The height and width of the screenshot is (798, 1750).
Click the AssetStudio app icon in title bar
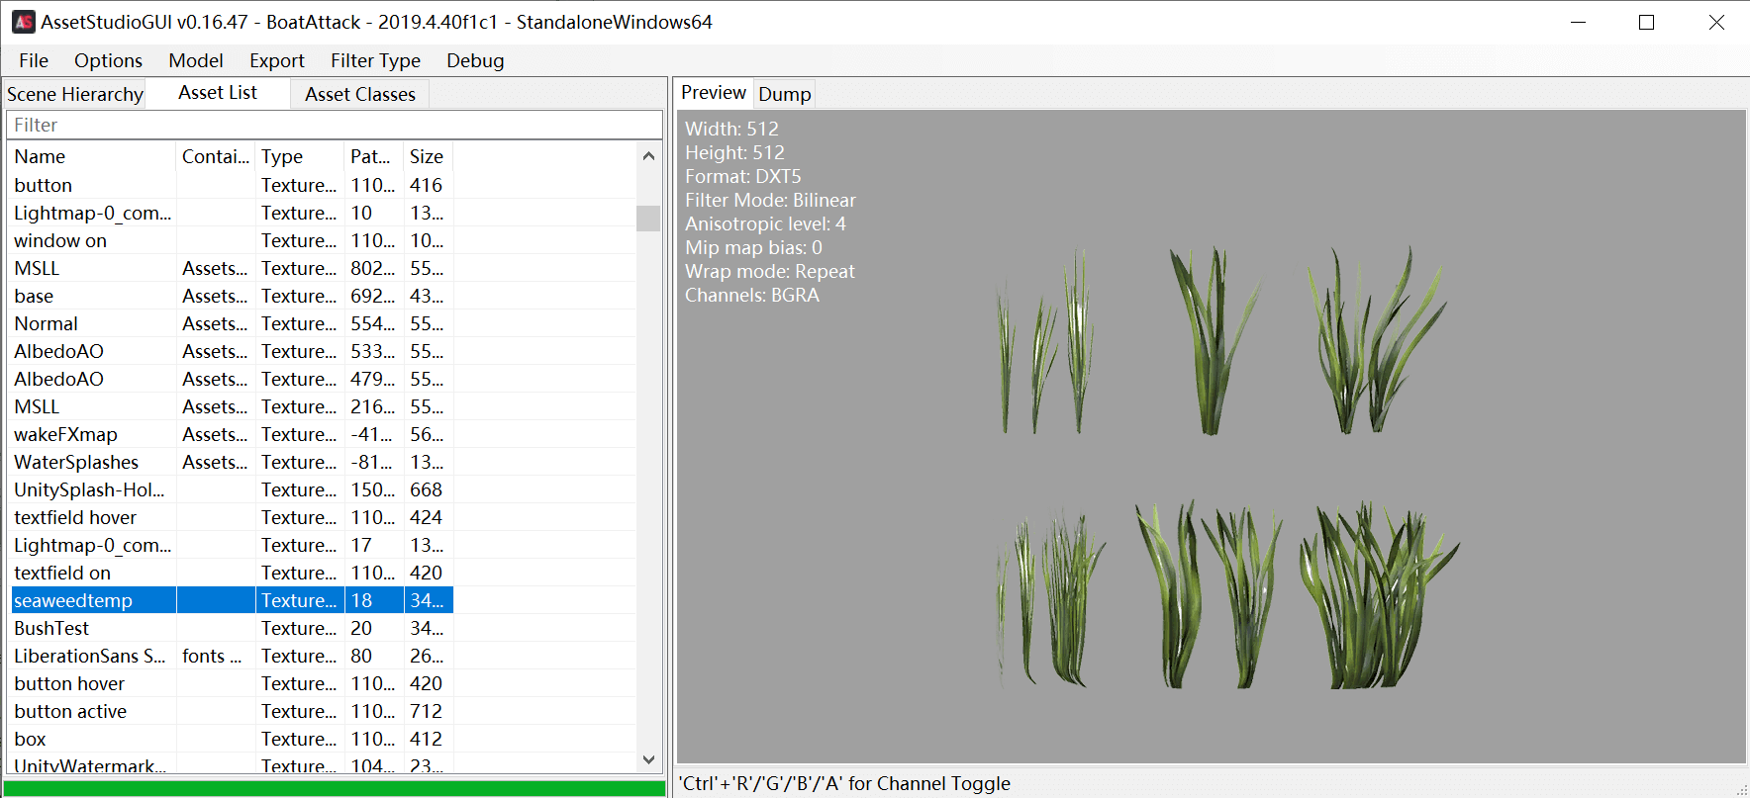(23, 22)
